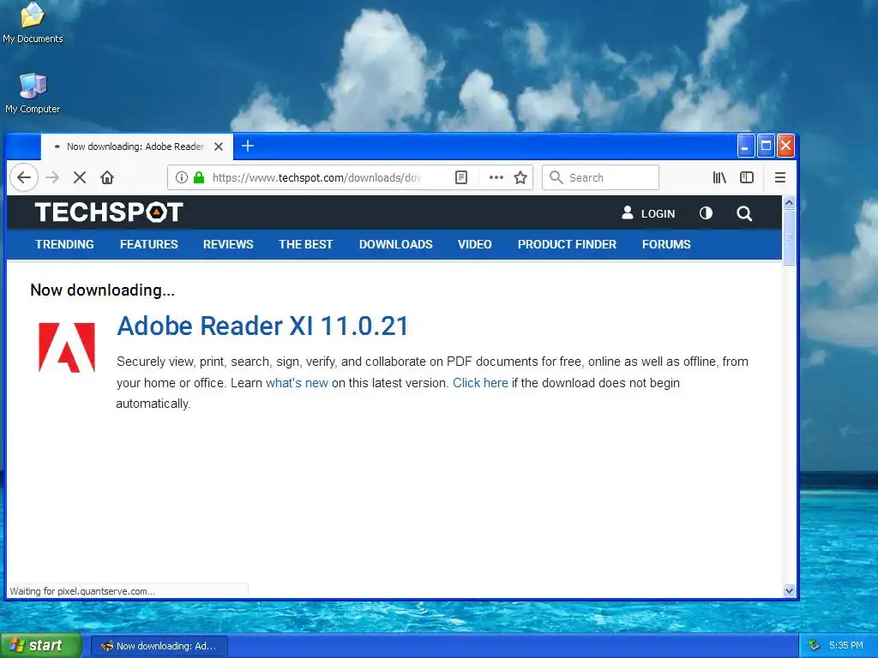Screen dimensions: 878x658
Task: Open TechSpot site search magnifier
Action: coord(744,213)
